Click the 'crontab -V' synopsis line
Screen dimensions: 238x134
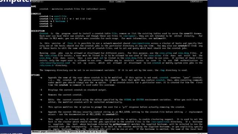tap(46, 26)
